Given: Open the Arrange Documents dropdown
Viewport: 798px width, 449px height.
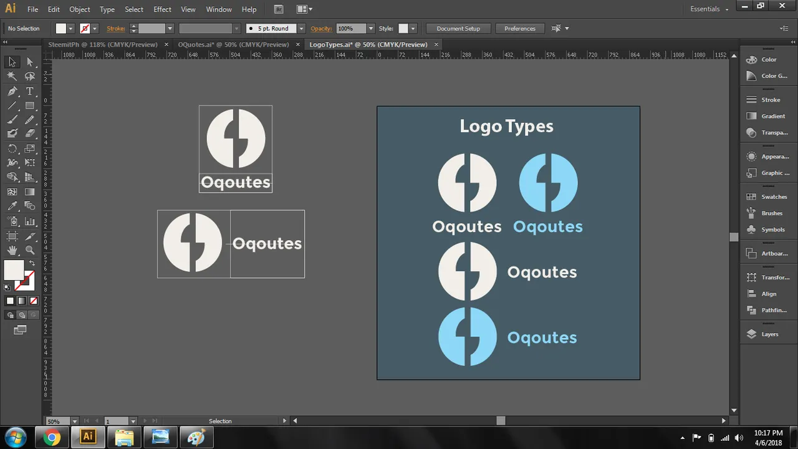Looking at the screenshot, I should tap(304, 9).
